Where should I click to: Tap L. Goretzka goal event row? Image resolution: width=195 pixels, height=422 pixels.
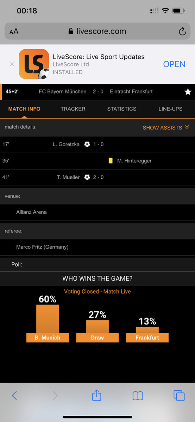pyautogui.click(x=97, y=144)
